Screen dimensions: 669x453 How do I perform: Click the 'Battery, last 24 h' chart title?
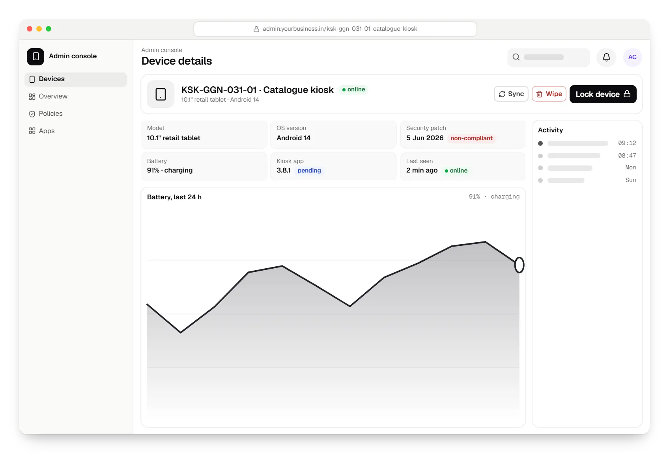174,197
